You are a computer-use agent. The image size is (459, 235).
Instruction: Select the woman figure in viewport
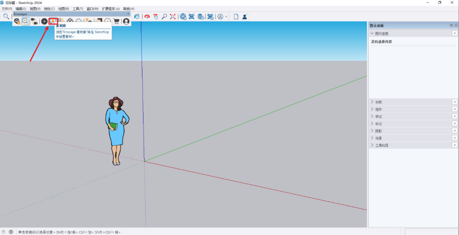(115, 127)
